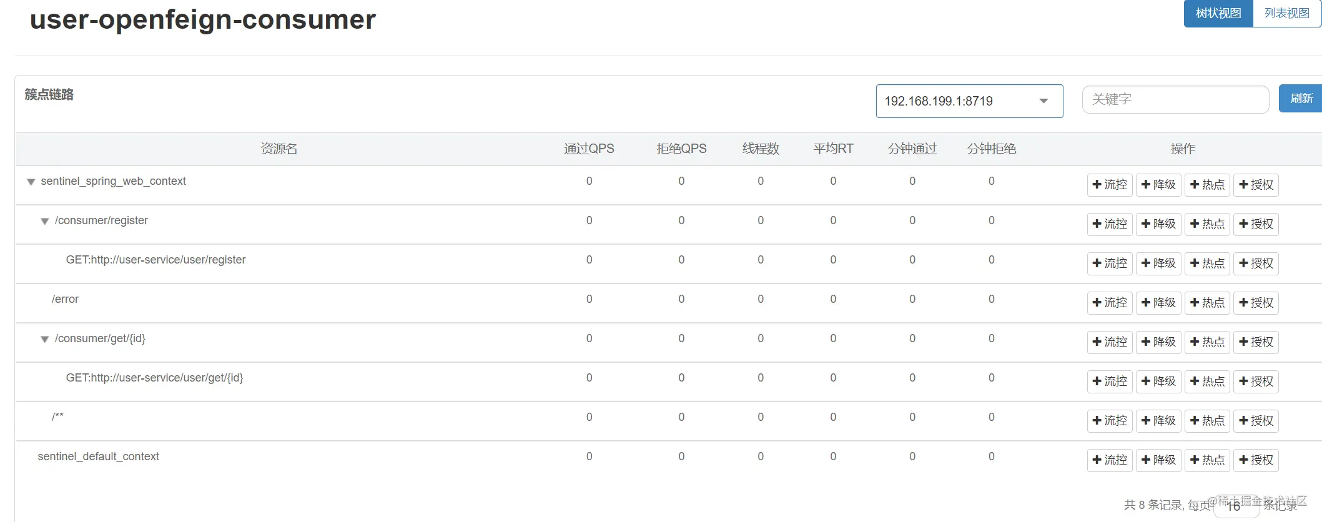1322x522 pixels.
Task: Add 热点 rule for /error
Action: point(1207,303)
